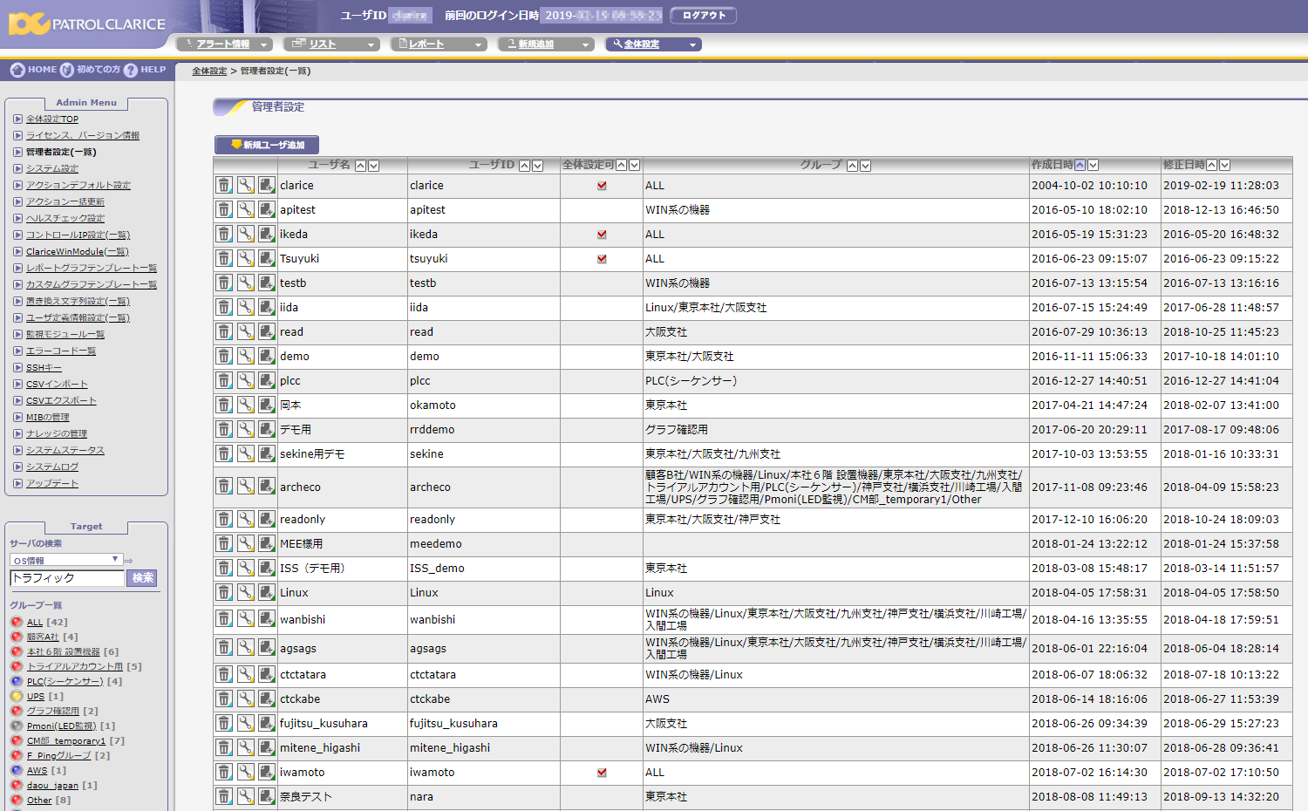Image resolution: width=1308 pixels, height=811 pixels.
Task: Click trash icon in Tsuyuki row
Action: [x=224, y=258]
